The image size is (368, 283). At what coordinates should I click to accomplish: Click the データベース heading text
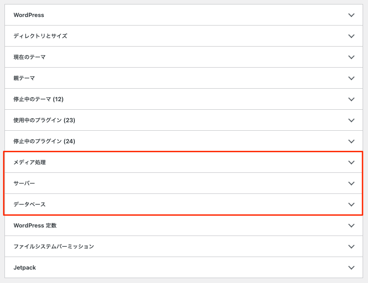click(x=30, y=205)
